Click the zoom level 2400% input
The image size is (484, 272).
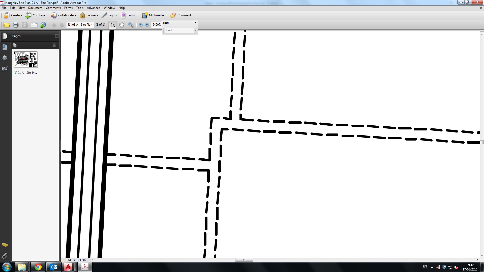click(x=157, y=24)
